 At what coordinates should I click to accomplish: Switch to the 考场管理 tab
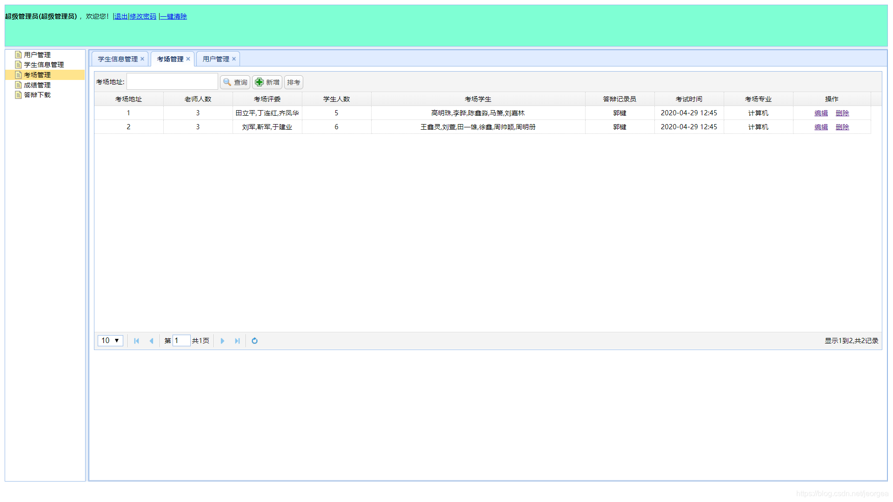(x=170, y=59)
